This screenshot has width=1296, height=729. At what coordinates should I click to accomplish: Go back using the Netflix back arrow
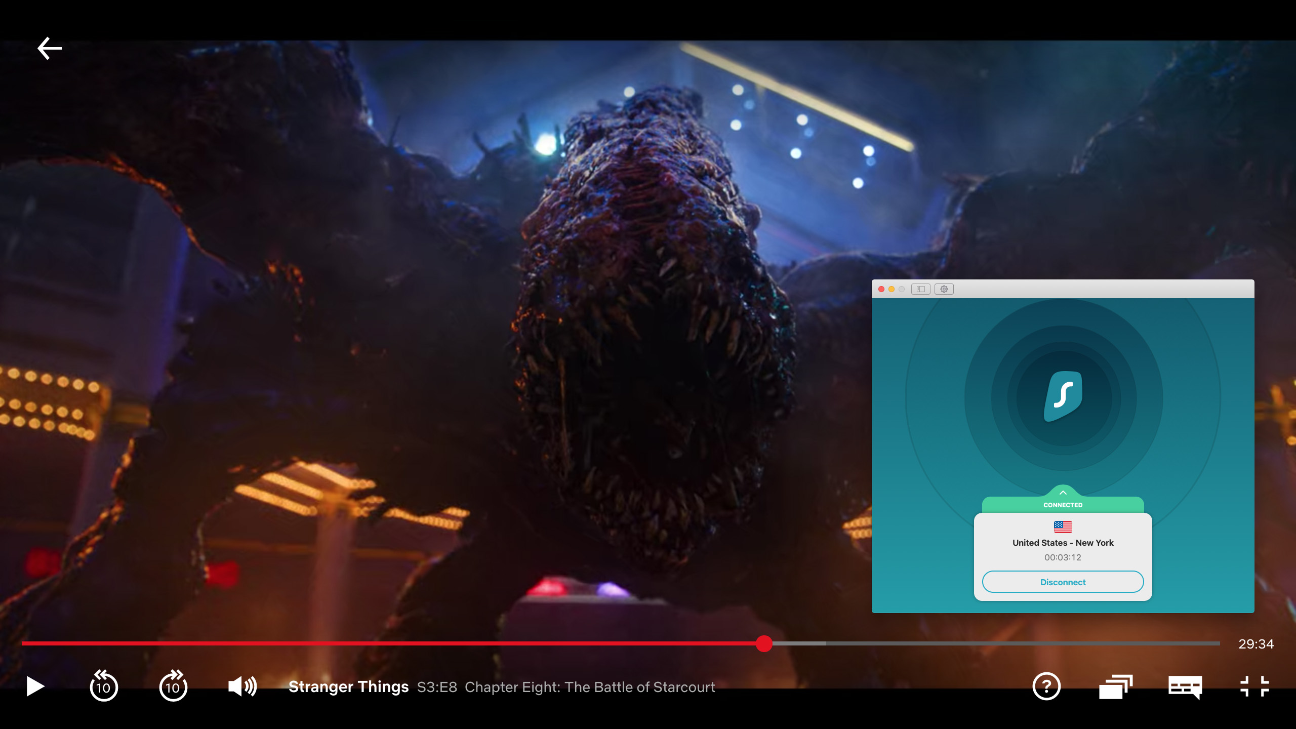coord(50,49)
